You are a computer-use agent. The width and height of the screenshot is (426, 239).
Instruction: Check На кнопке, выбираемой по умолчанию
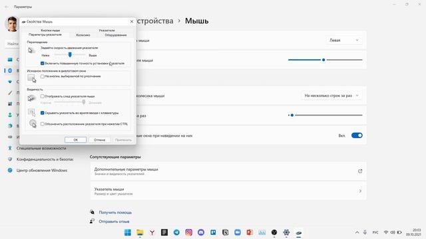43,76
